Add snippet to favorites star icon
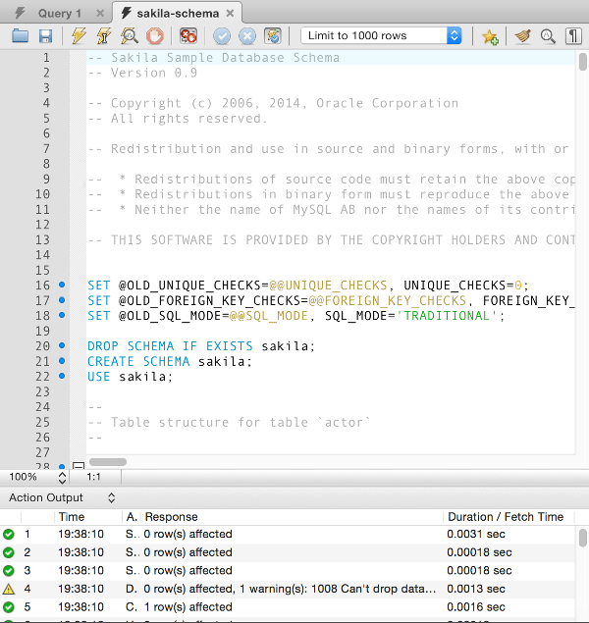The height and width of the screenshot is (623, 589). click(490, 36)
